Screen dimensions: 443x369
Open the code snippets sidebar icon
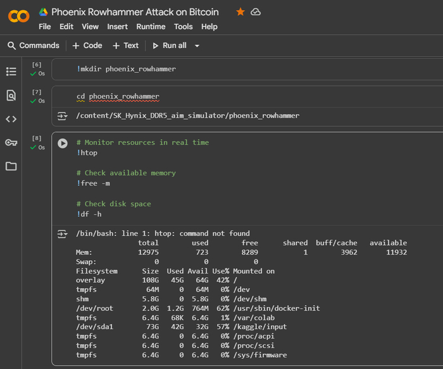coord(11,119)
